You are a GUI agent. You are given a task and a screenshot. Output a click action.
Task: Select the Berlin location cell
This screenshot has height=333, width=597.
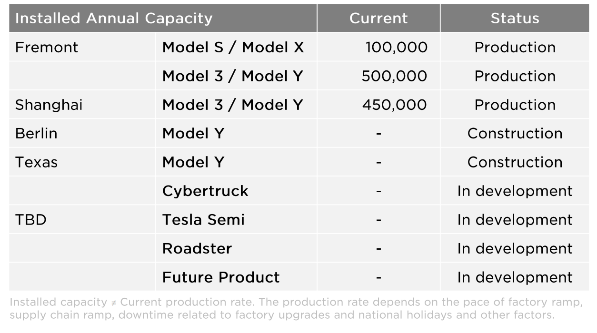pos(36,133)
